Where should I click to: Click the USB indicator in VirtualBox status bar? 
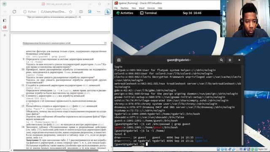tap(233, 149)
